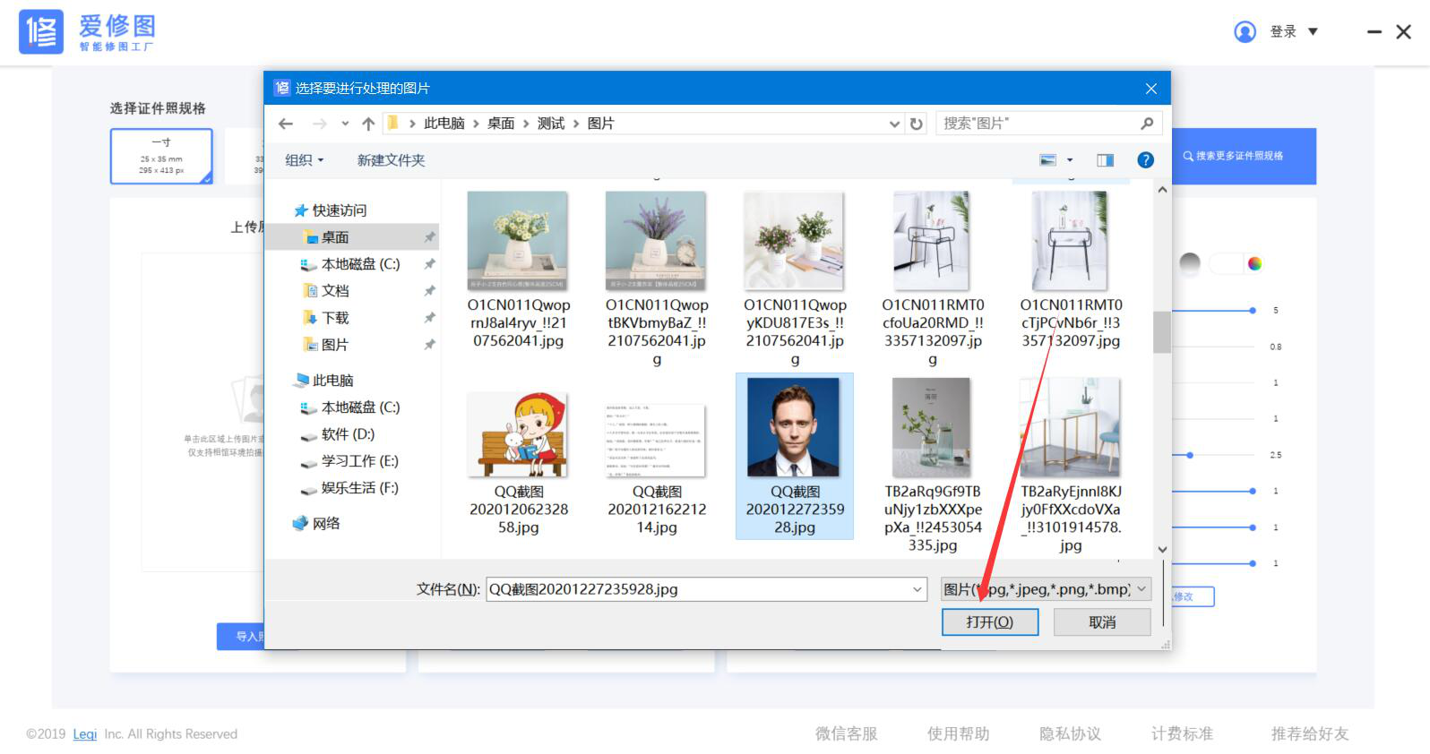Toggle the preview pane icon

(x=1105, y=160)
